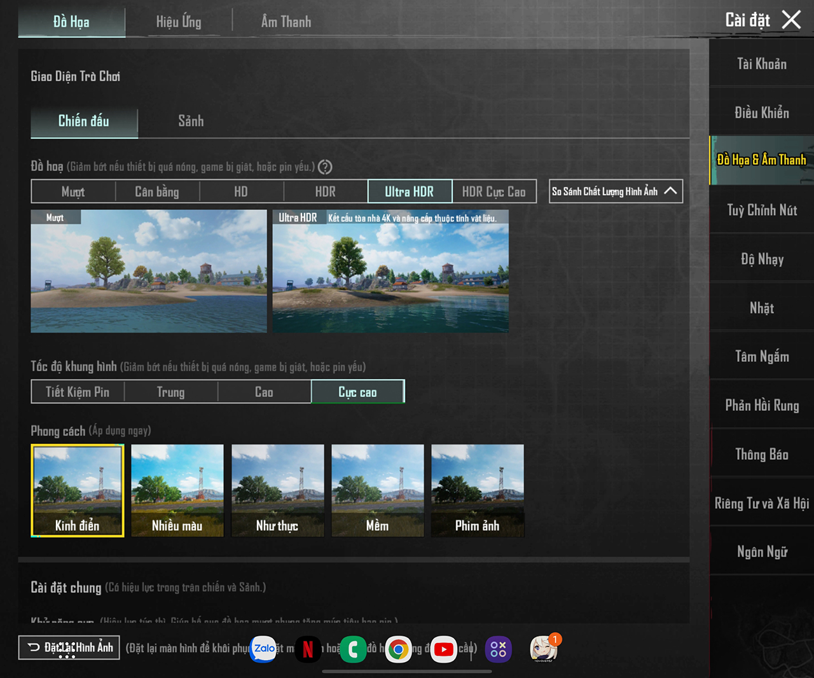Set frame rate to Cực cao
The height and width of the screenshot is (678, 814).
(x=357, y=392)
